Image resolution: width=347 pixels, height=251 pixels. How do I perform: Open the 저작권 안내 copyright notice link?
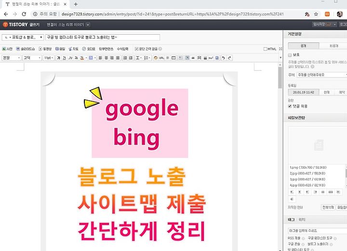(x=295, y=208)
